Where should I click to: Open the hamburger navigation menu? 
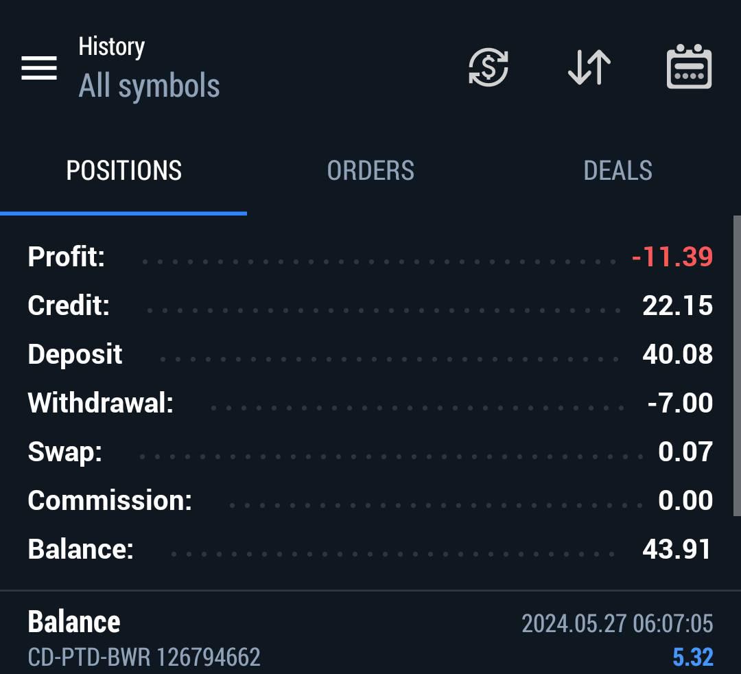point(39,67)
